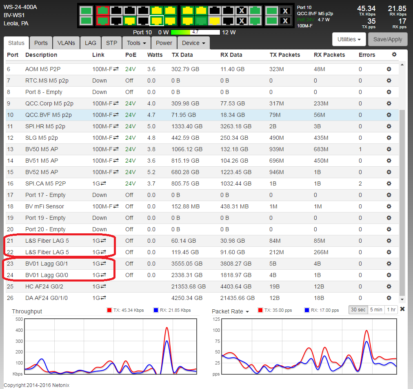Image resolution: width=413 pixels, height=389 pixels.
Task: Click the red TX legend swatch in Throughput
Action: click(x=109, y=310)
